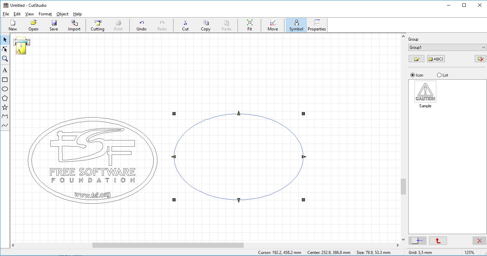Click the new group folder button
The image size is (487, 256).
(x=416, y=59)
